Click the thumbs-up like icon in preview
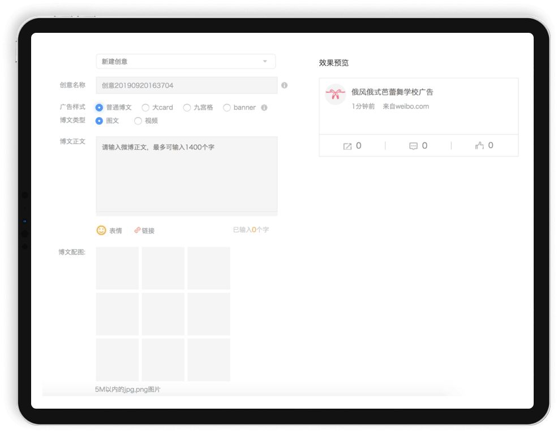Viewport: 558px width, 433px height. tap(479, 146)
